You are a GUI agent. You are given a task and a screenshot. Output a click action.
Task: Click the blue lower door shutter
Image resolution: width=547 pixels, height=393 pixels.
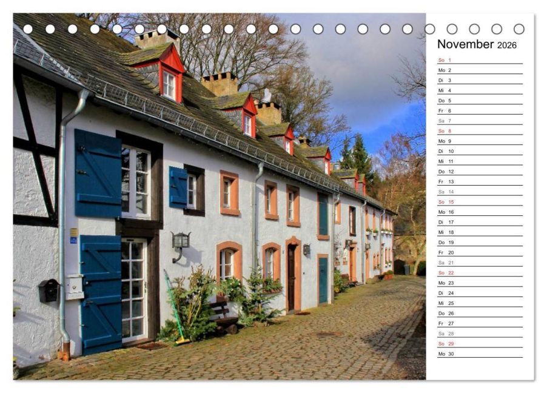coord(101,295)
